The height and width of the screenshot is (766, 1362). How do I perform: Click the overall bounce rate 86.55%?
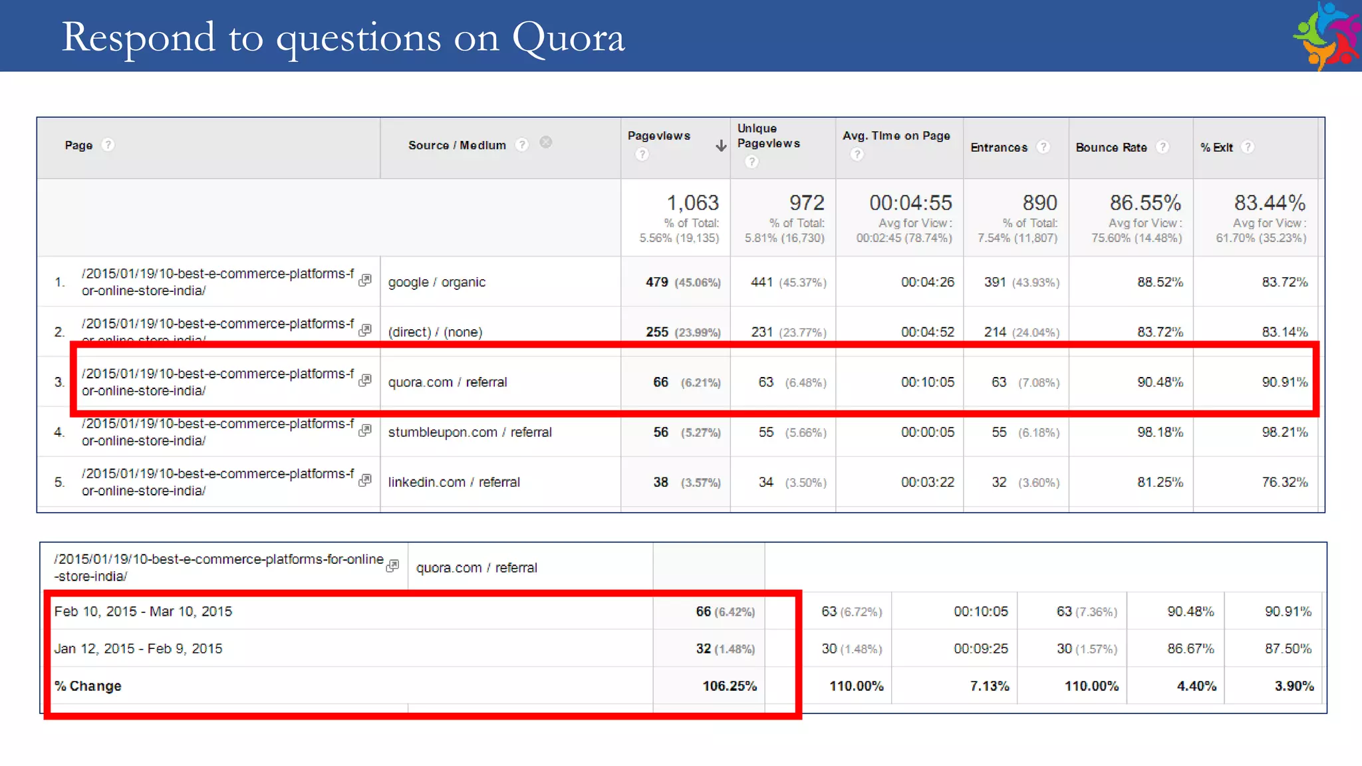point(1145,203)
